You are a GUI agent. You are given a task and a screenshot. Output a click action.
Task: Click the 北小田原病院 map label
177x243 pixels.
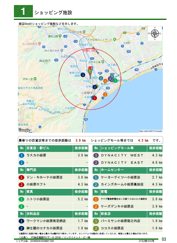pos(30,44)
